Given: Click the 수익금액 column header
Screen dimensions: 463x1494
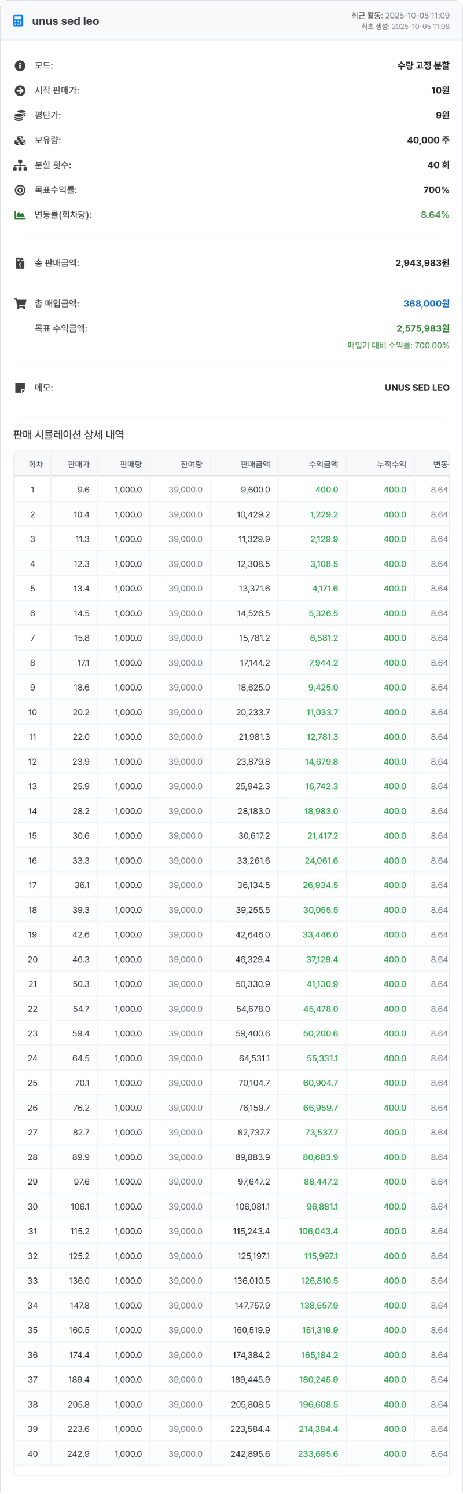Looking at the screenshot, I should [323, 465].
